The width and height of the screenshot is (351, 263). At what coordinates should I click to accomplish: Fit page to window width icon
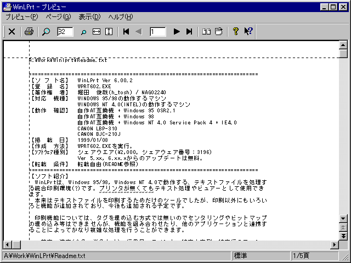point(97,32)
